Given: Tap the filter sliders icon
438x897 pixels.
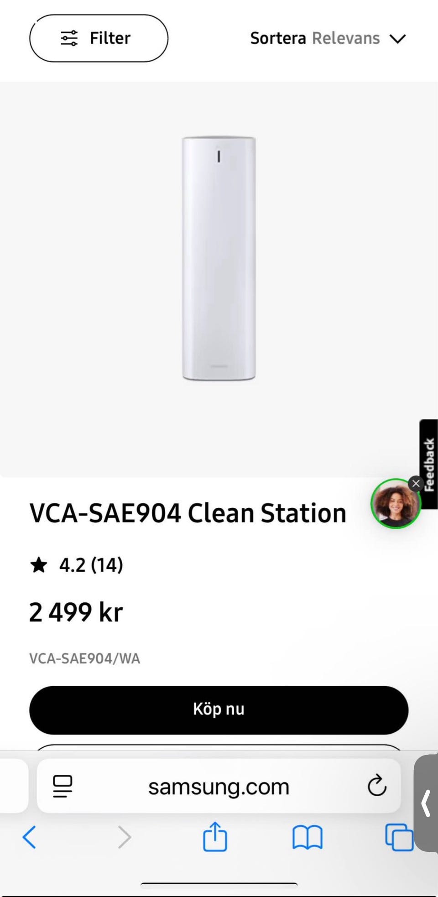Looking at the screenshot, I should point(69,38).
